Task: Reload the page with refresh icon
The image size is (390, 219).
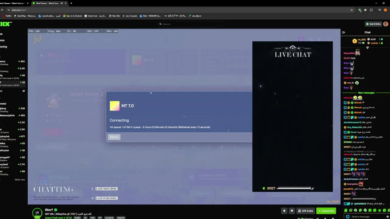Action: click(x=2, y=10)
